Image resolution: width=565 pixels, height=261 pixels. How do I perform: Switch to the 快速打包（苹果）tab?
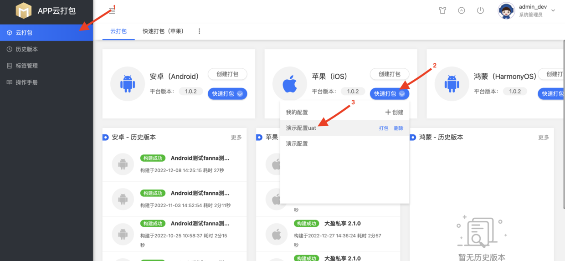[x=163, y=31]
